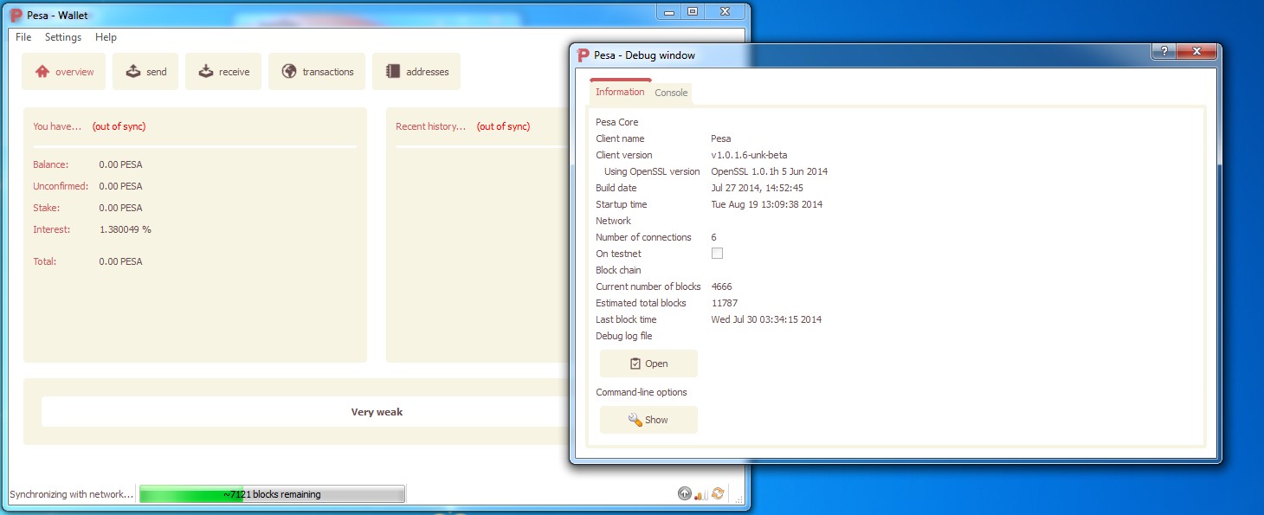Click the client version v1.0.1.6-unk-beta value
Viewport: 1264px width, 515px height.
[749, 155]
